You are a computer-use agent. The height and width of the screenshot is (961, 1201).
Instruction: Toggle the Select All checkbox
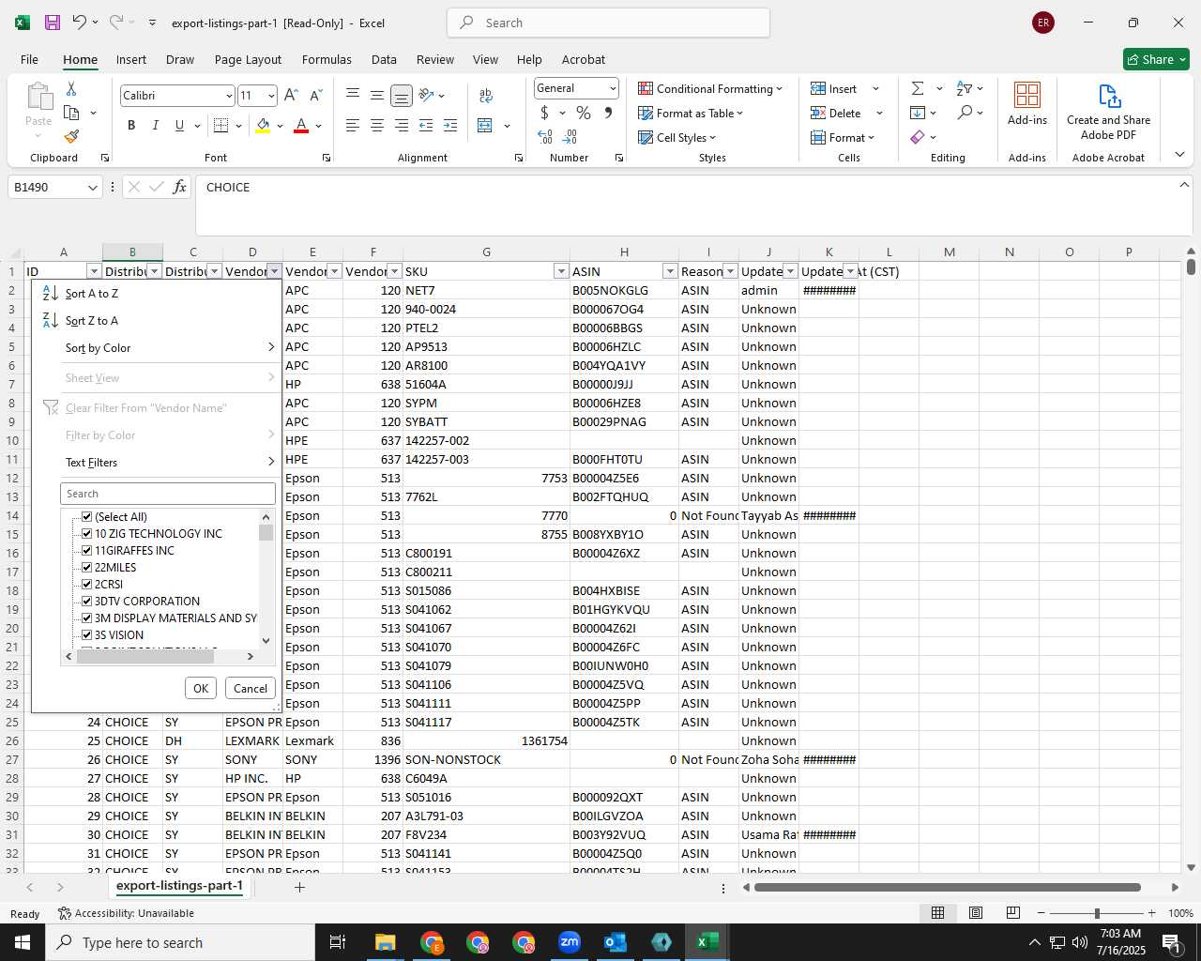pyautogui.click(x=86, y=517)
